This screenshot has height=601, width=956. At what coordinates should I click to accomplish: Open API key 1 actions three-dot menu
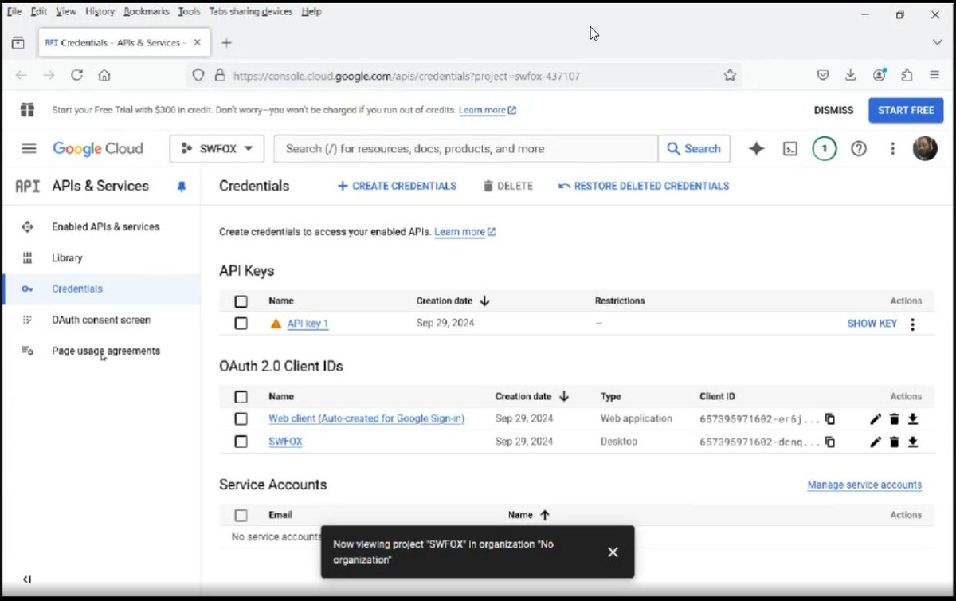(913, 324)
